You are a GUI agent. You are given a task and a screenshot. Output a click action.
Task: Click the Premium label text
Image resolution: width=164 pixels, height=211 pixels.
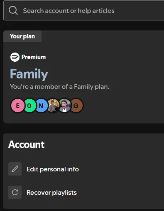[34, 57]
